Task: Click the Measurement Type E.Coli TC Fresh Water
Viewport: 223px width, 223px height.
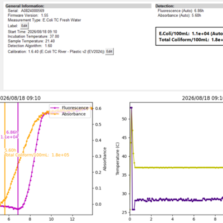Action: coord(45,20)
